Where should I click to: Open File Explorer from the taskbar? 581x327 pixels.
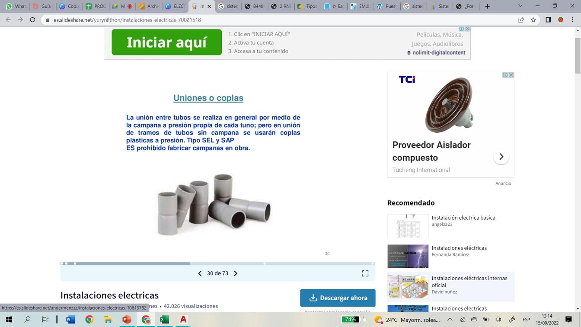[x=108, y=320]
